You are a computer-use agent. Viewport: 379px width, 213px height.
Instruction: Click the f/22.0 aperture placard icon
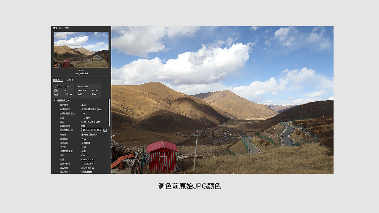coord(56,85)
